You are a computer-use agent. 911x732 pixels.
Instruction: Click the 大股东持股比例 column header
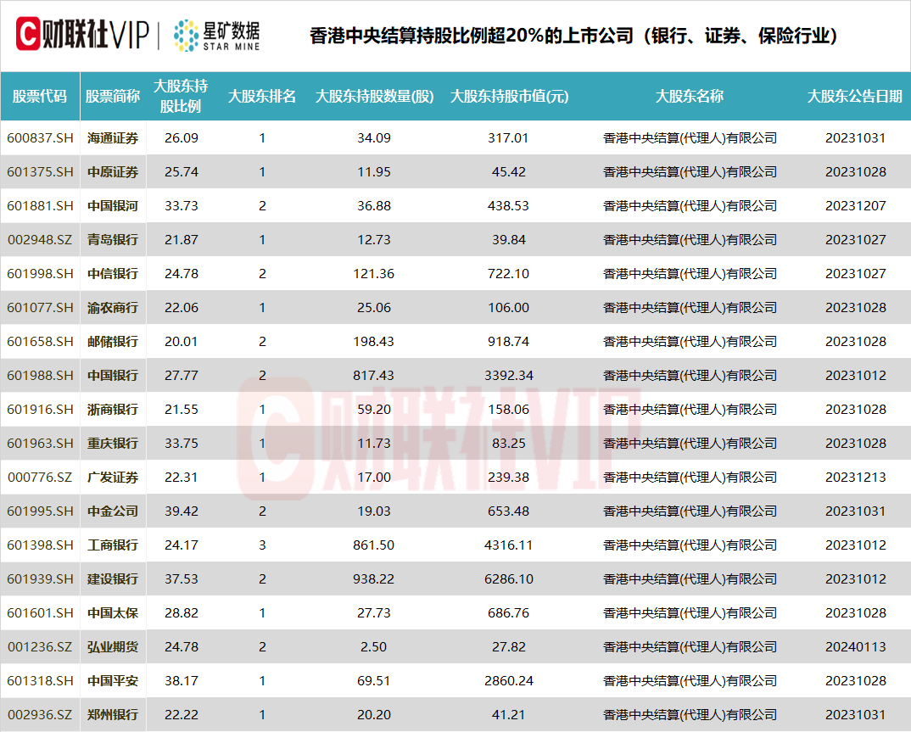coord(181,97)
